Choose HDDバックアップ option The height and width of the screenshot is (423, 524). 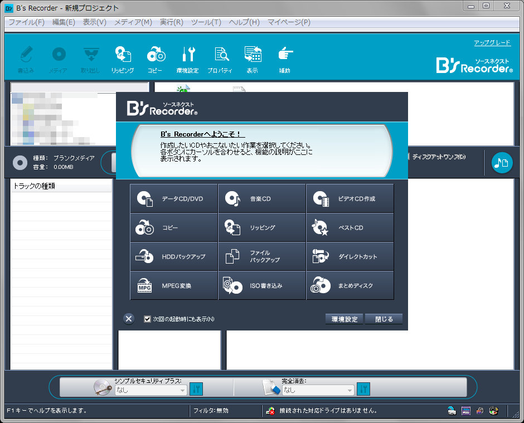pyautogui.click(x=174, y=256)
